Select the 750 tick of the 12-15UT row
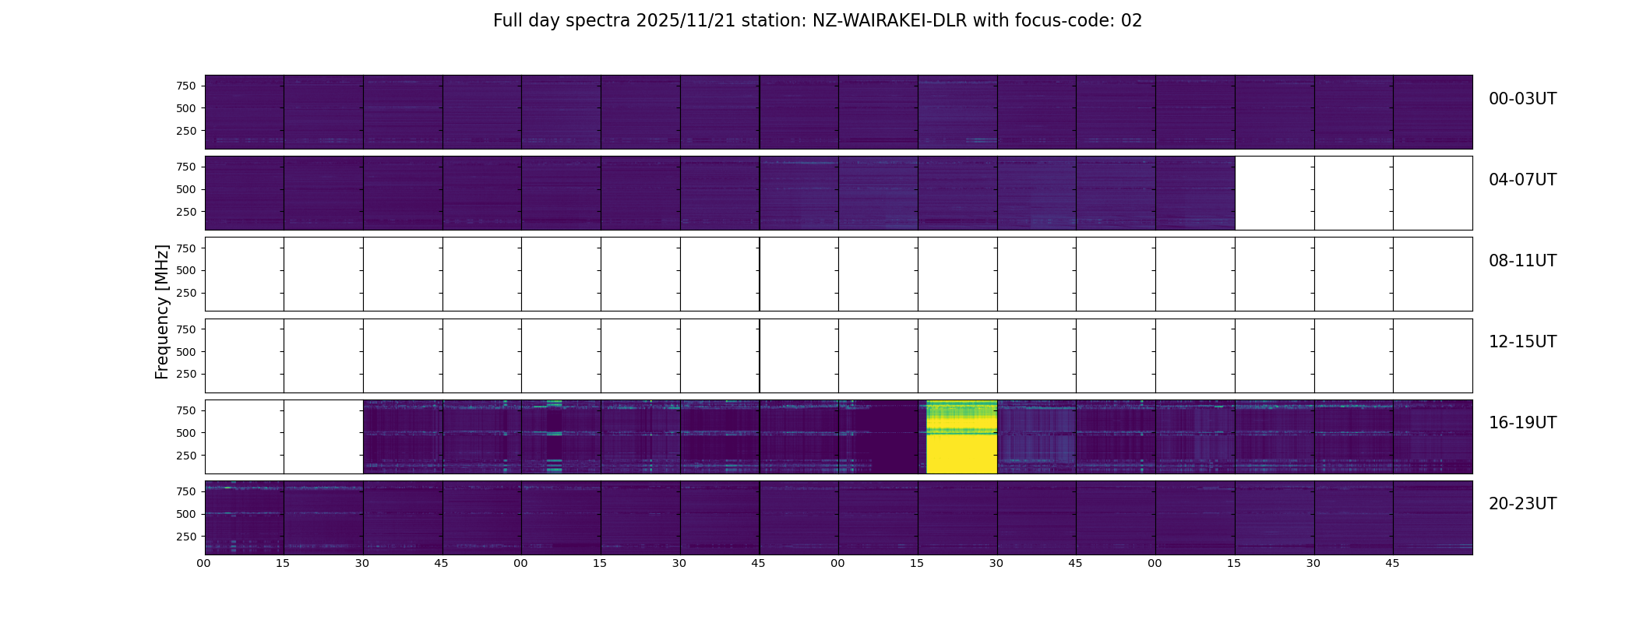Viewport: 1636px width, 623px height. click(186, 329)
